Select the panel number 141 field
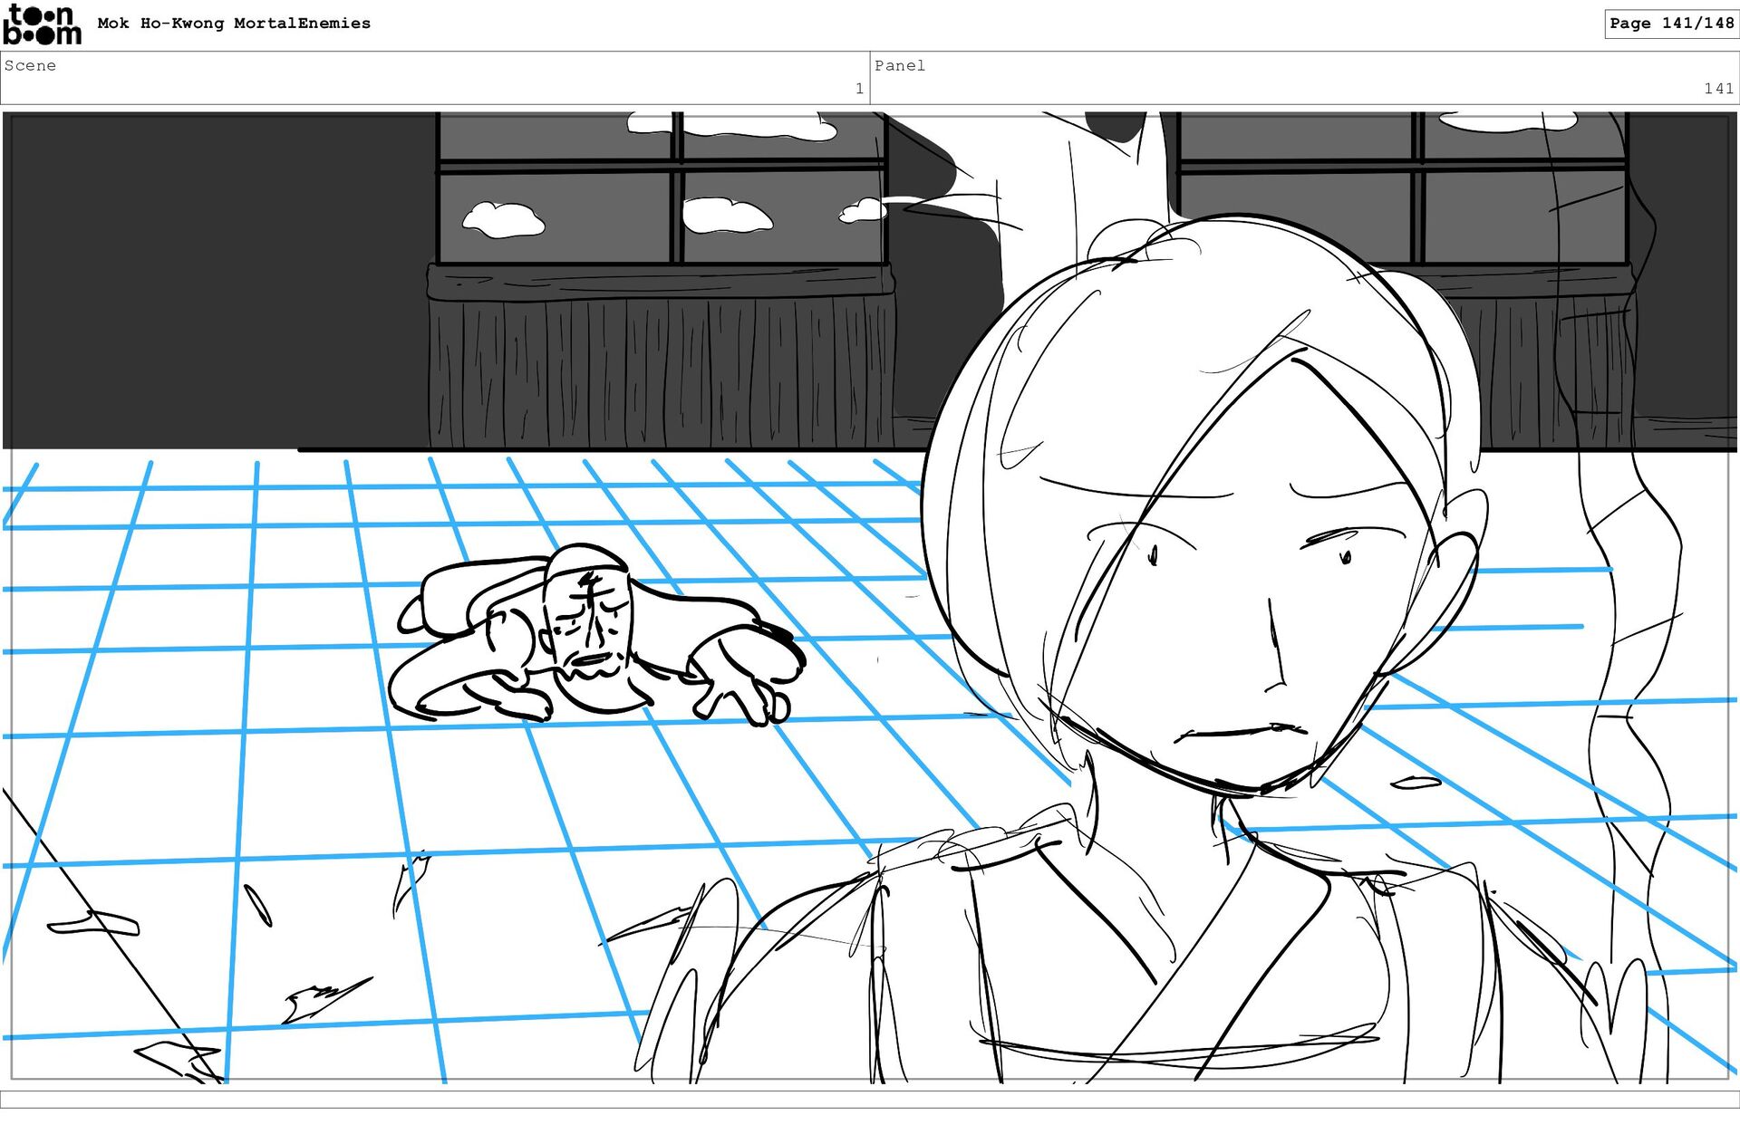 click(x=1717, y=89)
